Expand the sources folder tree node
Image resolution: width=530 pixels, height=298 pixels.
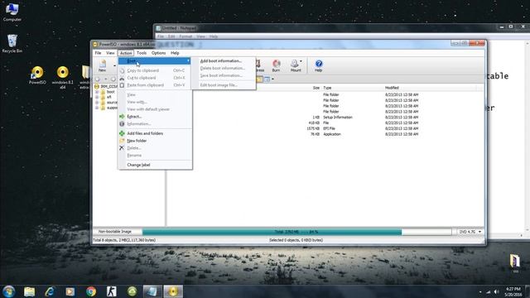[x=97, y=103]
